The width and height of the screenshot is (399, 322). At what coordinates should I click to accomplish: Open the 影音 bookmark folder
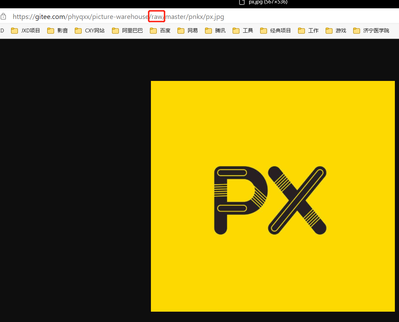(58, 31)
